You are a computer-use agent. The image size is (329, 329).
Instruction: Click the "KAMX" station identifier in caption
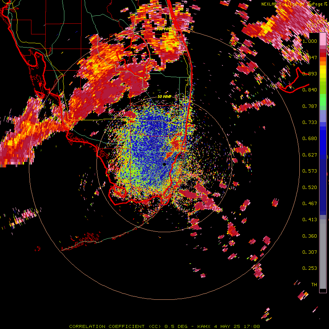[x=205, y=326]
